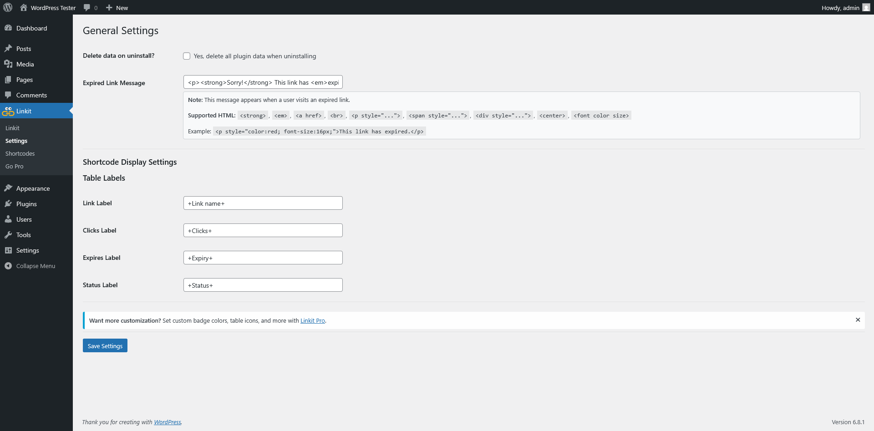
Task: Click the Linkit chain icon
Action: coord(8,111)
